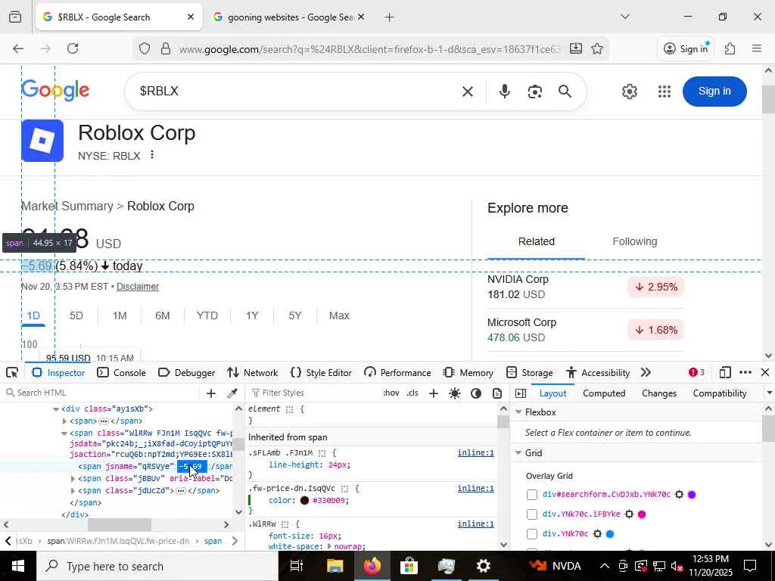The image size is (775, 581).
Task: Open inline:1 link for .WlRRw rule
Action: 475,524
